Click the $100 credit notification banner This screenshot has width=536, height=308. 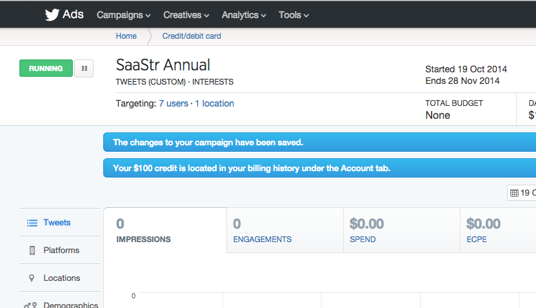point(320,168)
